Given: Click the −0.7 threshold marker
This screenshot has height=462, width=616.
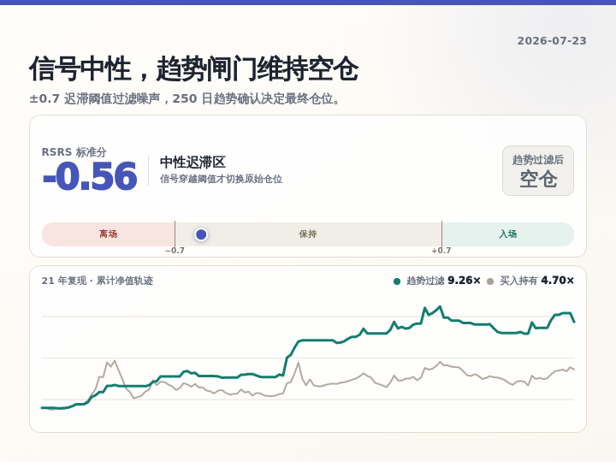Looking at the screenshot, I should [x=175, y=250].
